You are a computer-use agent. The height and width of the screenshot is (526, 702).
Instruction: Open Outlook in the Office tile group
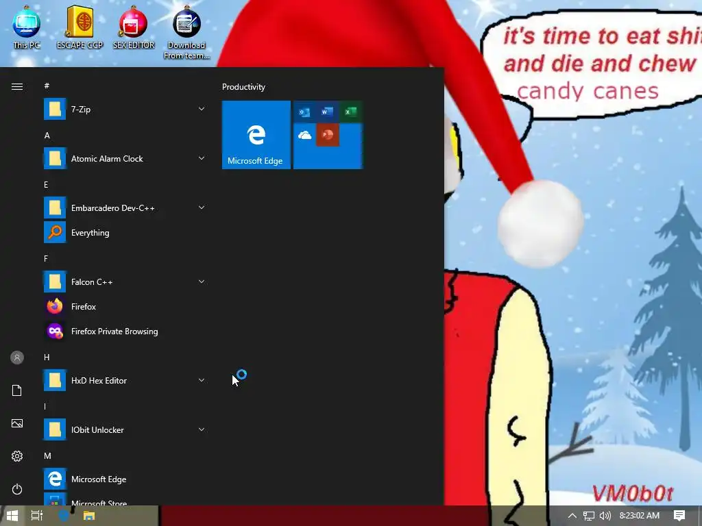304,112
